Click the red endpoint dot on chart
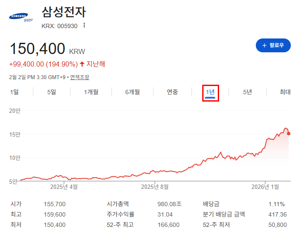296x236 pixels. tap(289, 134)
